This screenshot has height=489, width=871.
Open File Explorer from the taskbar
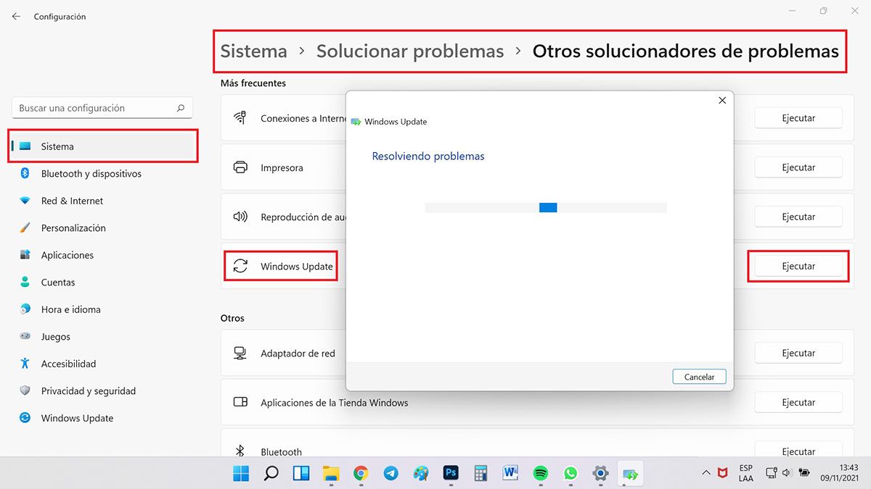(331, 473)
